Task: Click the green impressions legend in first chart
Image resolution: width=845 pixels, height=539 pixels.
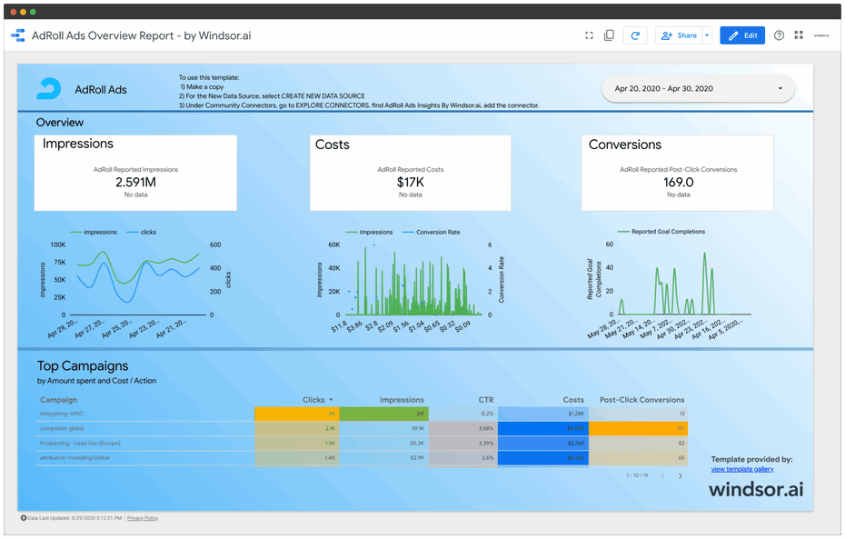Action: [94, 233]
